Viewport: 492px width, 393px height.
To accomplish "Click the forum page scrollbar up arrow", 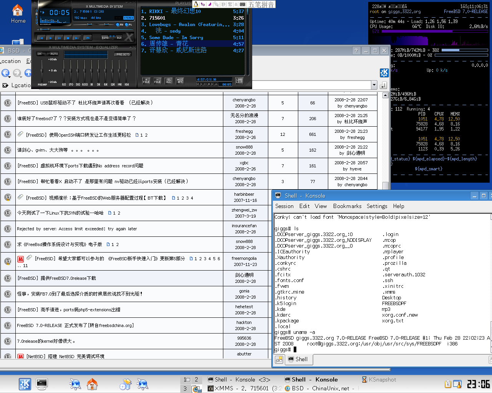I will (386, 96).
